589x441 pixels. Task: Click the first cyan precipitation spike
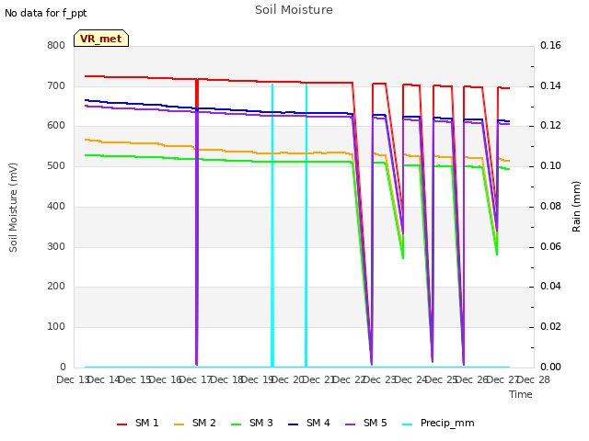272,225
